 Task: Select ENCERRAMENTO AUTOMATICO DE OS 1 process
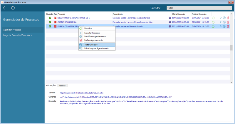[x=74, y=18]
